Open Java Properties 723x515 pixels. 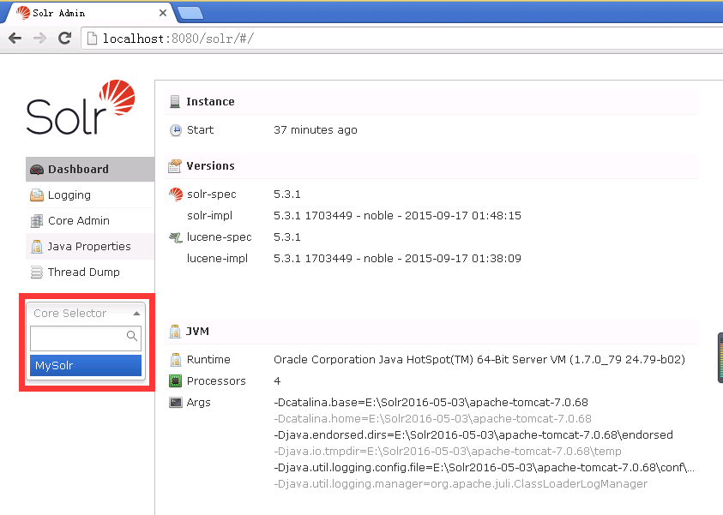[90, 247]
